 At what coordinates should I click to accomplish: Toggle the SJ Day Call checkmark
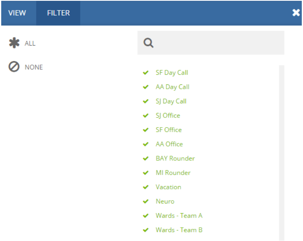tap(146, 101)
